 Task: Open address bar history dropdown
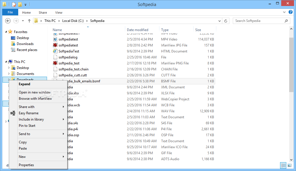[x=219, y=21]
